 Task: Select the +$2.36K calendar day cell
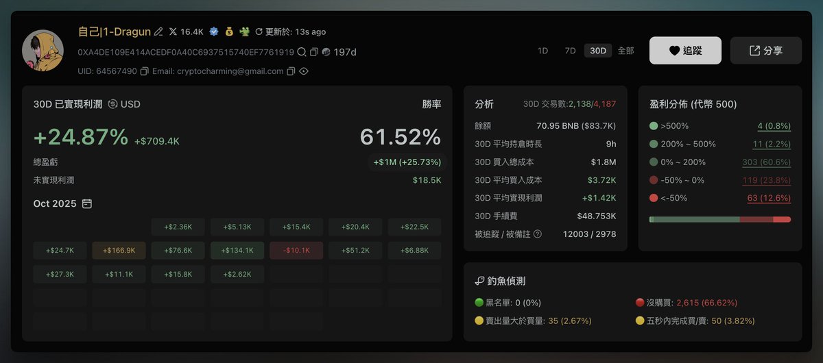click(178, 227)
